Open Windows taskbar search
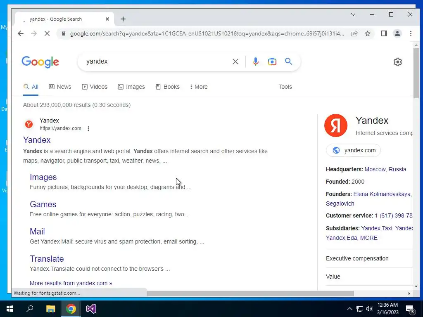Screen dimensions: 423x317 pyautogui.click(x=30, y=309)
